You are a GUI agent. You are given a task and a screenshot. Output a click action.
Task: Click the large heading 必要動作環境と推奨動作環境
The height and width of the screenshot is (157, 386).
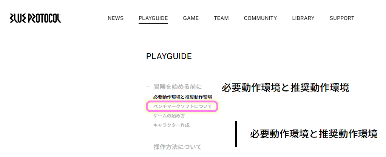pyautogui.click(x=285, y=88)
